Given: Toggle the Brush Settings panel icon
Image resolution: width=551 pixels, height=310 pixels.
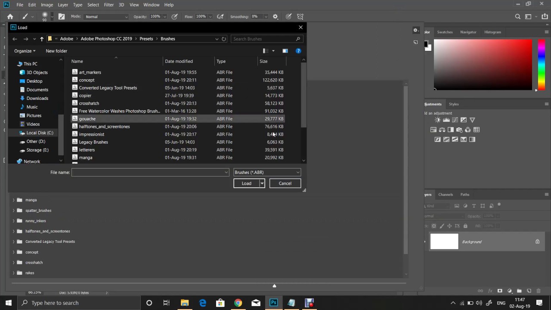Looking at the screenshot, I should [x=62, y=17].
